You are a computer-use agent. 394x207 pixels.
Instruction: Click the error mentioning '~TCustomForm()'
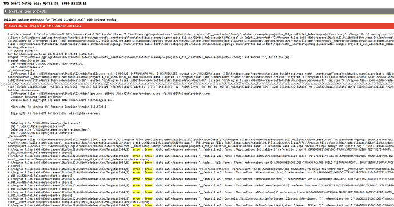[201, 192]
